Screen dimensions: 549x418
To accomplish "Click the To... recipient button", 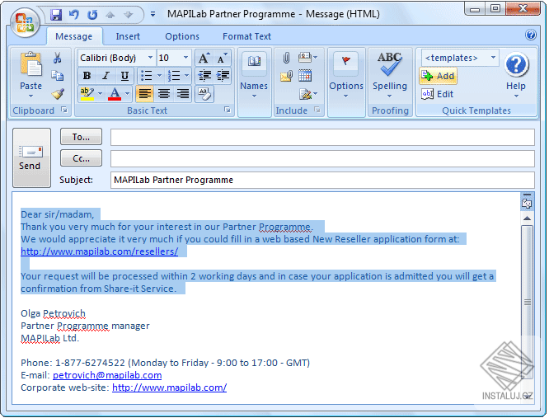I will coord(81,137).
